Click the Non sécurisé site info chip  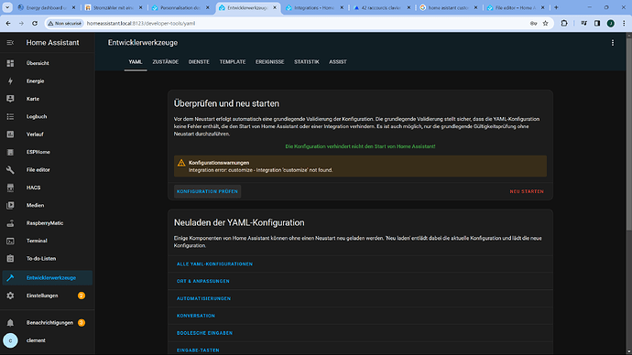(64, 24)
